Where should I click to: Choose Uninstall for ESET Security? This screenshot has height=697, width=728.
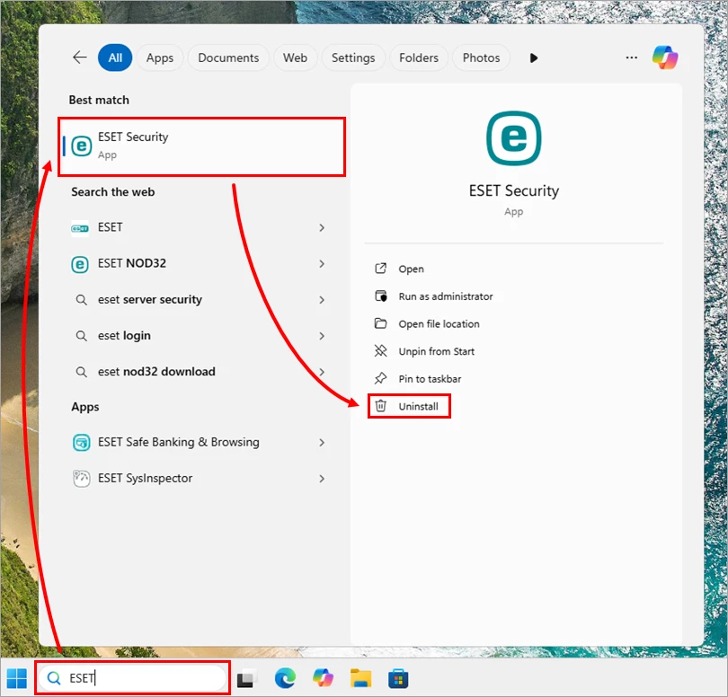(x=418, y=407)
